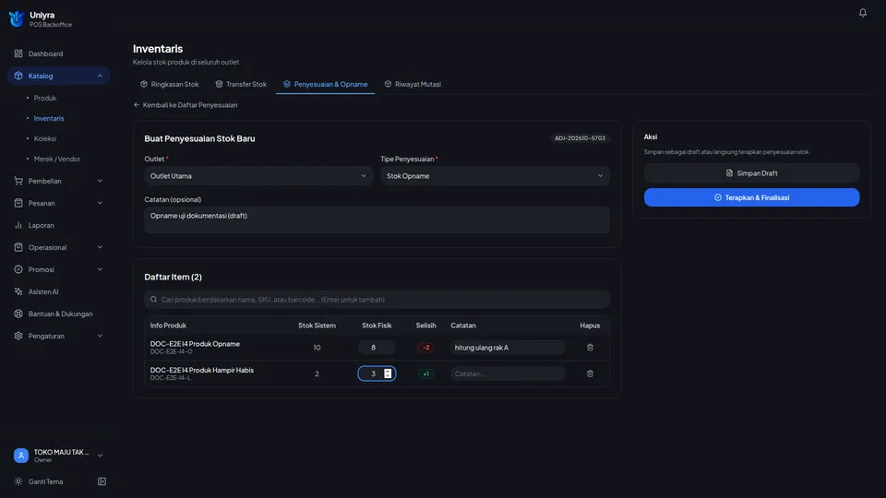This screenshot has width=886, height=498.
Task: Collapse the sidebar panel icon
Action: point(102,481)
